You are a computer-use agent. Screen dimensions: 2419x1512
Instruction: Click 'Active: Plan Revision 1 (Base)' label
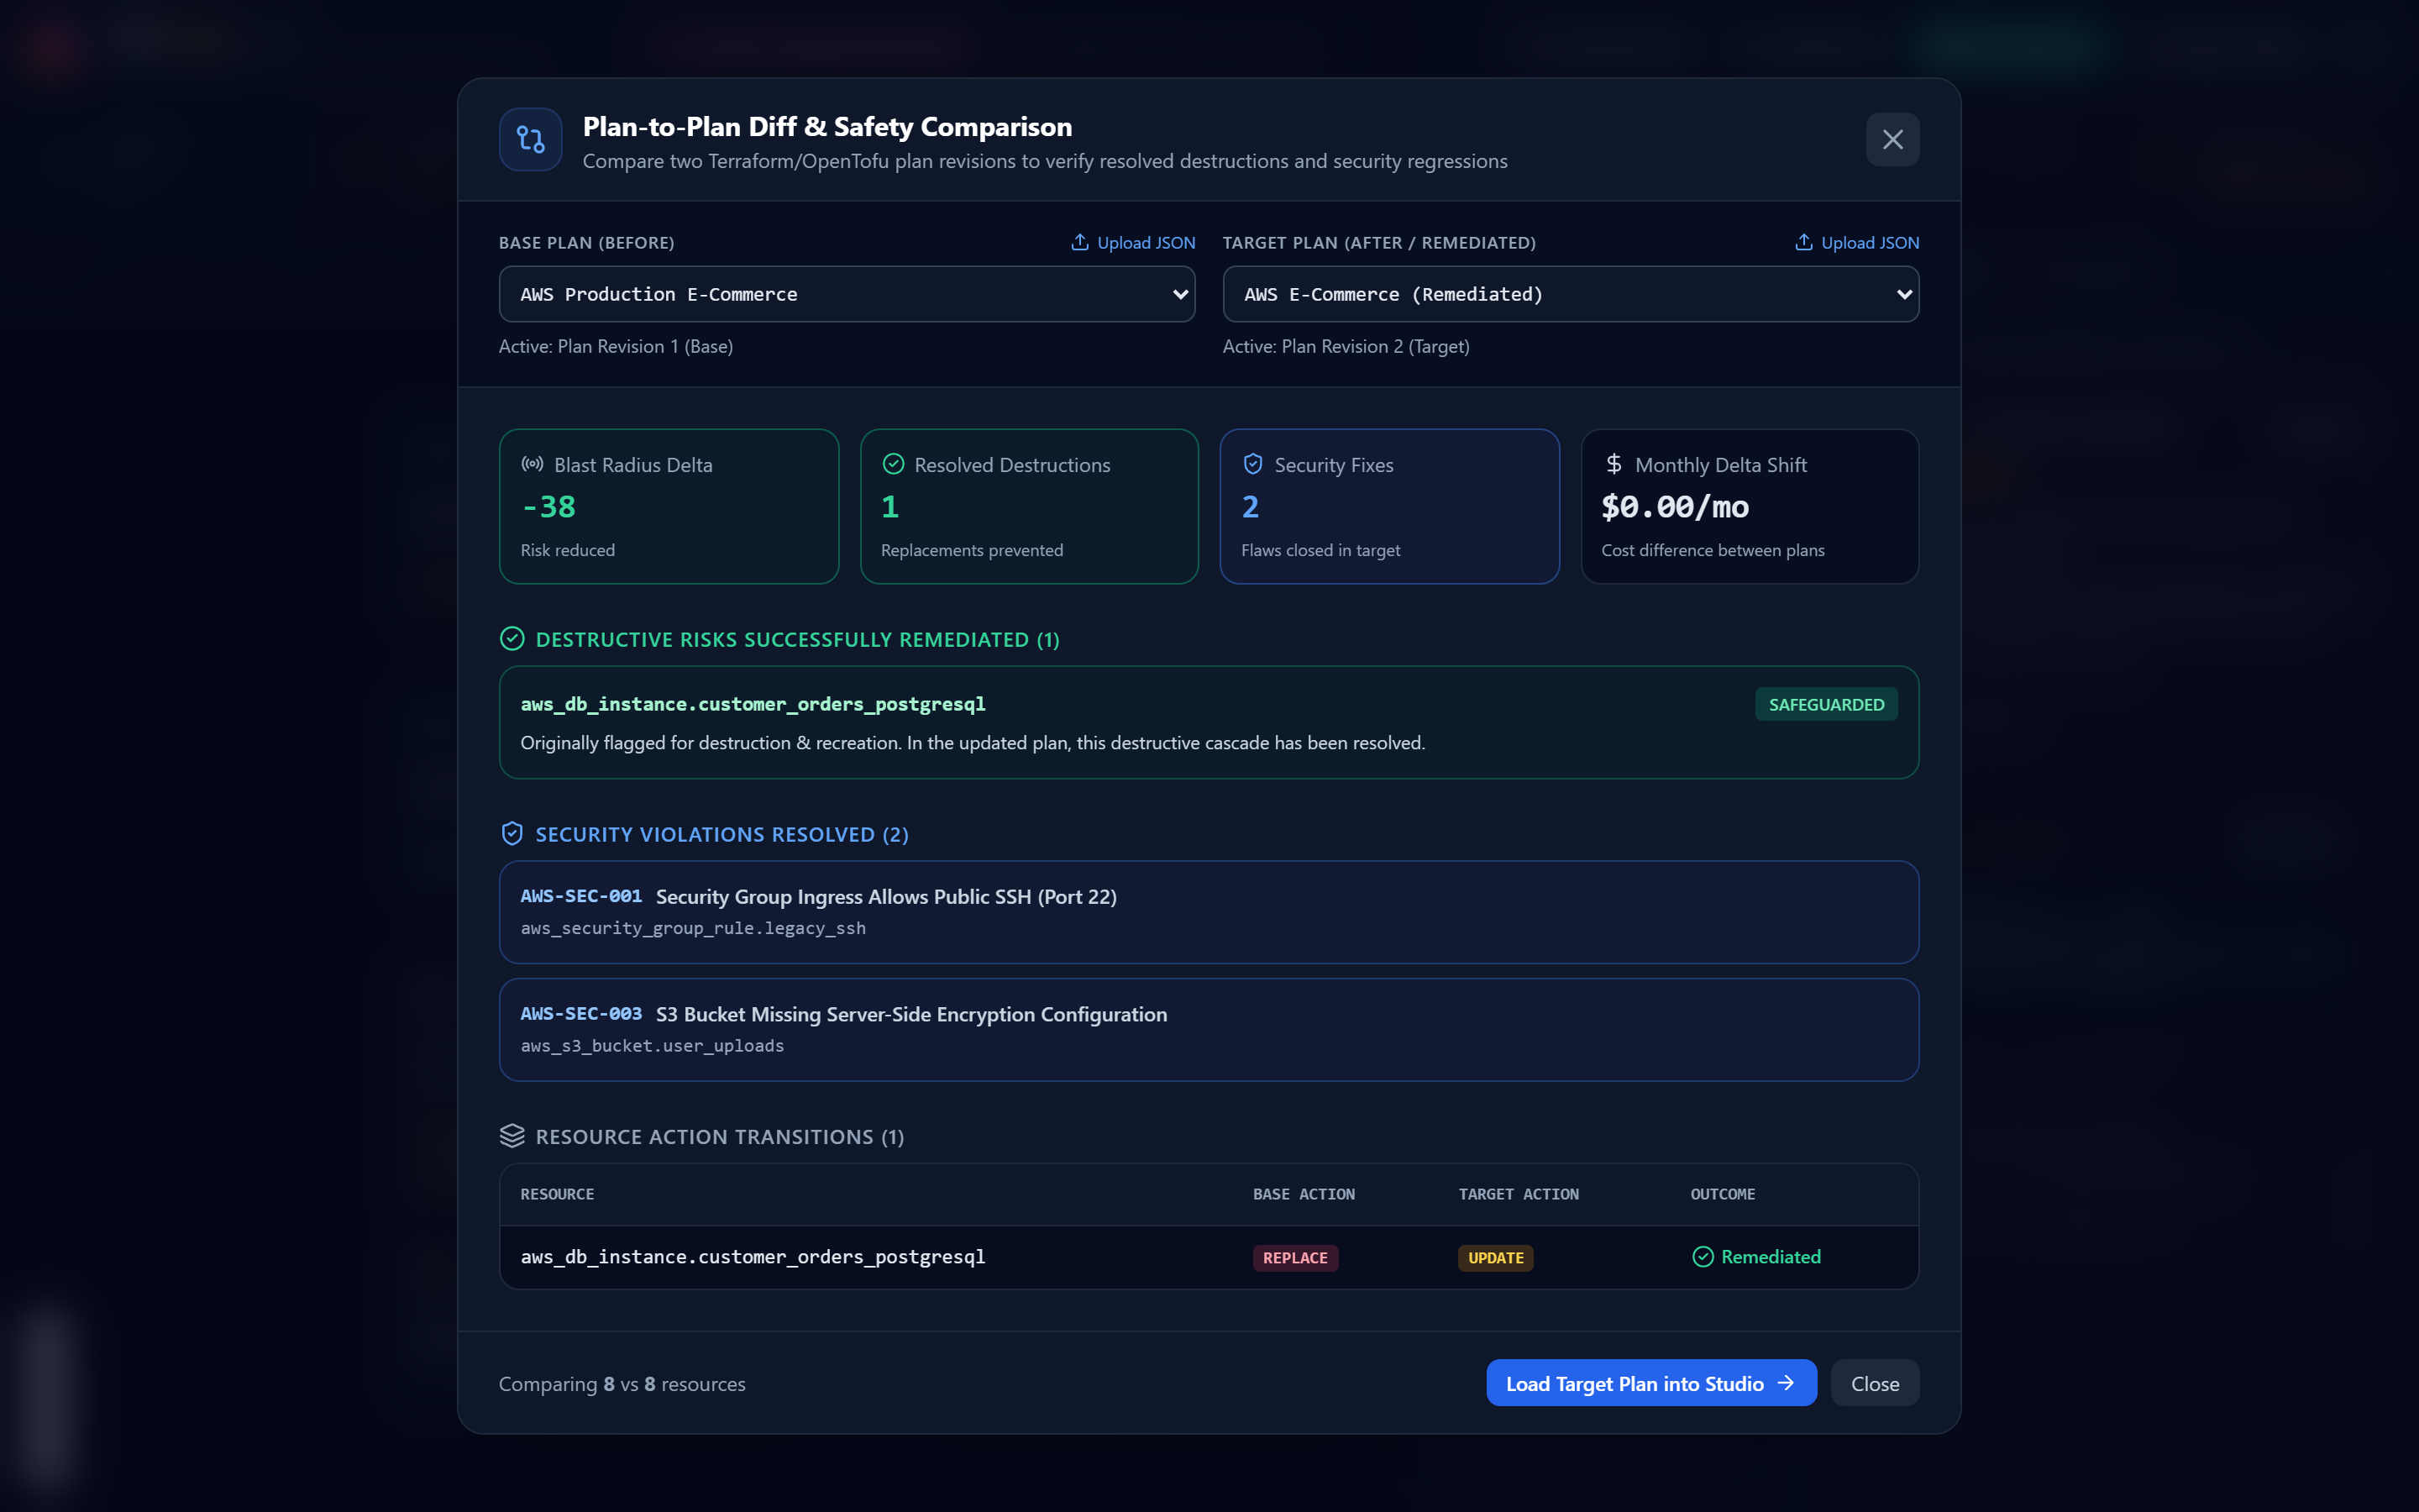[x=616, y=346]
